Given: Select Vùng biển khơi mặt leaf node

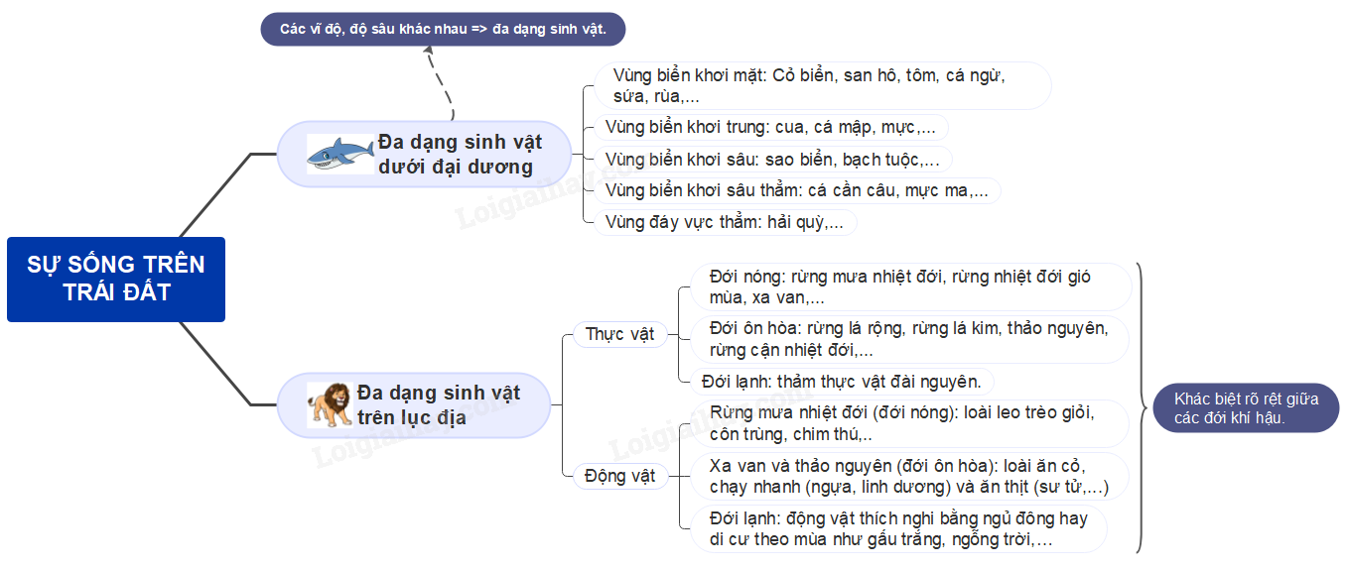Looking at the screenshot, I should tap(821, 85).
